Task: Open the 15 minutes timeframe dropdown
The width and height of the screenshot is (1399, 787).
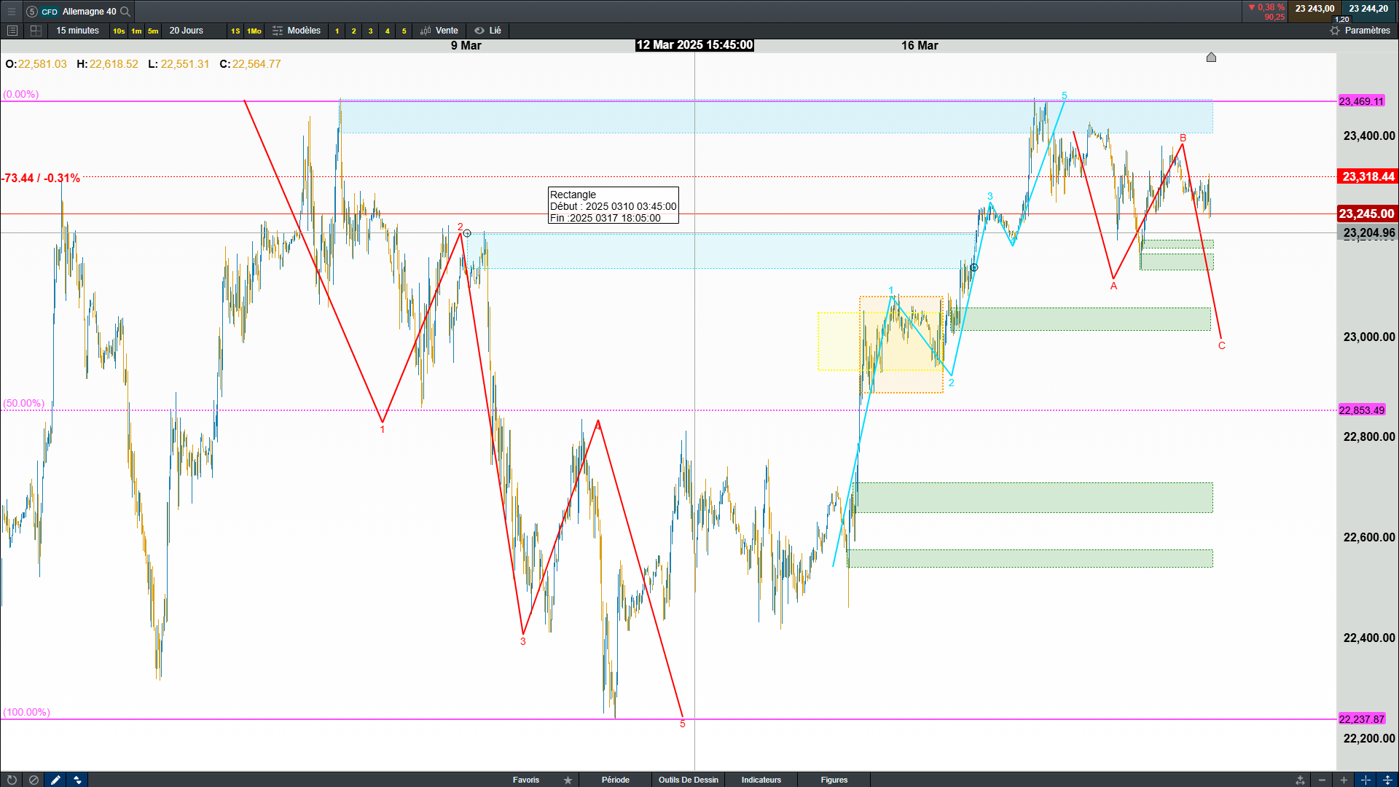Action: pyautogui.click(x=77, y=31)
